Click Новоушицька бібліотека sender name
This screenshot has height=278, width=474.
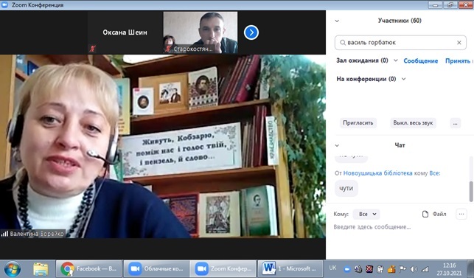[x=377, y=173]
